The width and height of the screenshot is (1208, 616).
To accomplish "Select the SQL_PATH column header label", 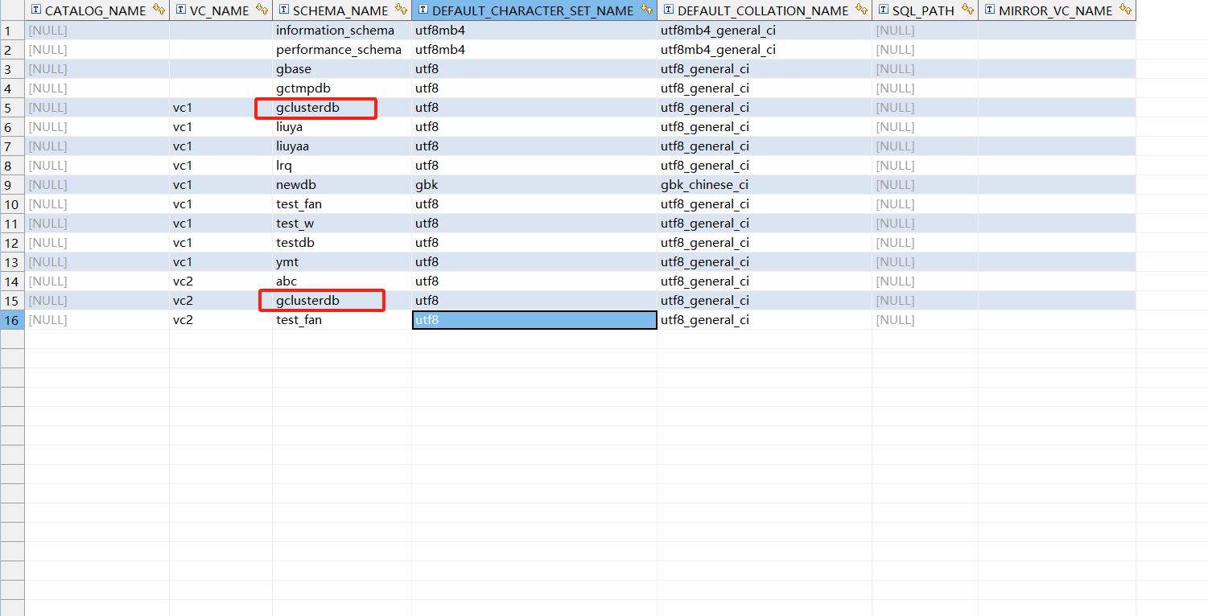I will pyautogui.click(x=923, y=10).
